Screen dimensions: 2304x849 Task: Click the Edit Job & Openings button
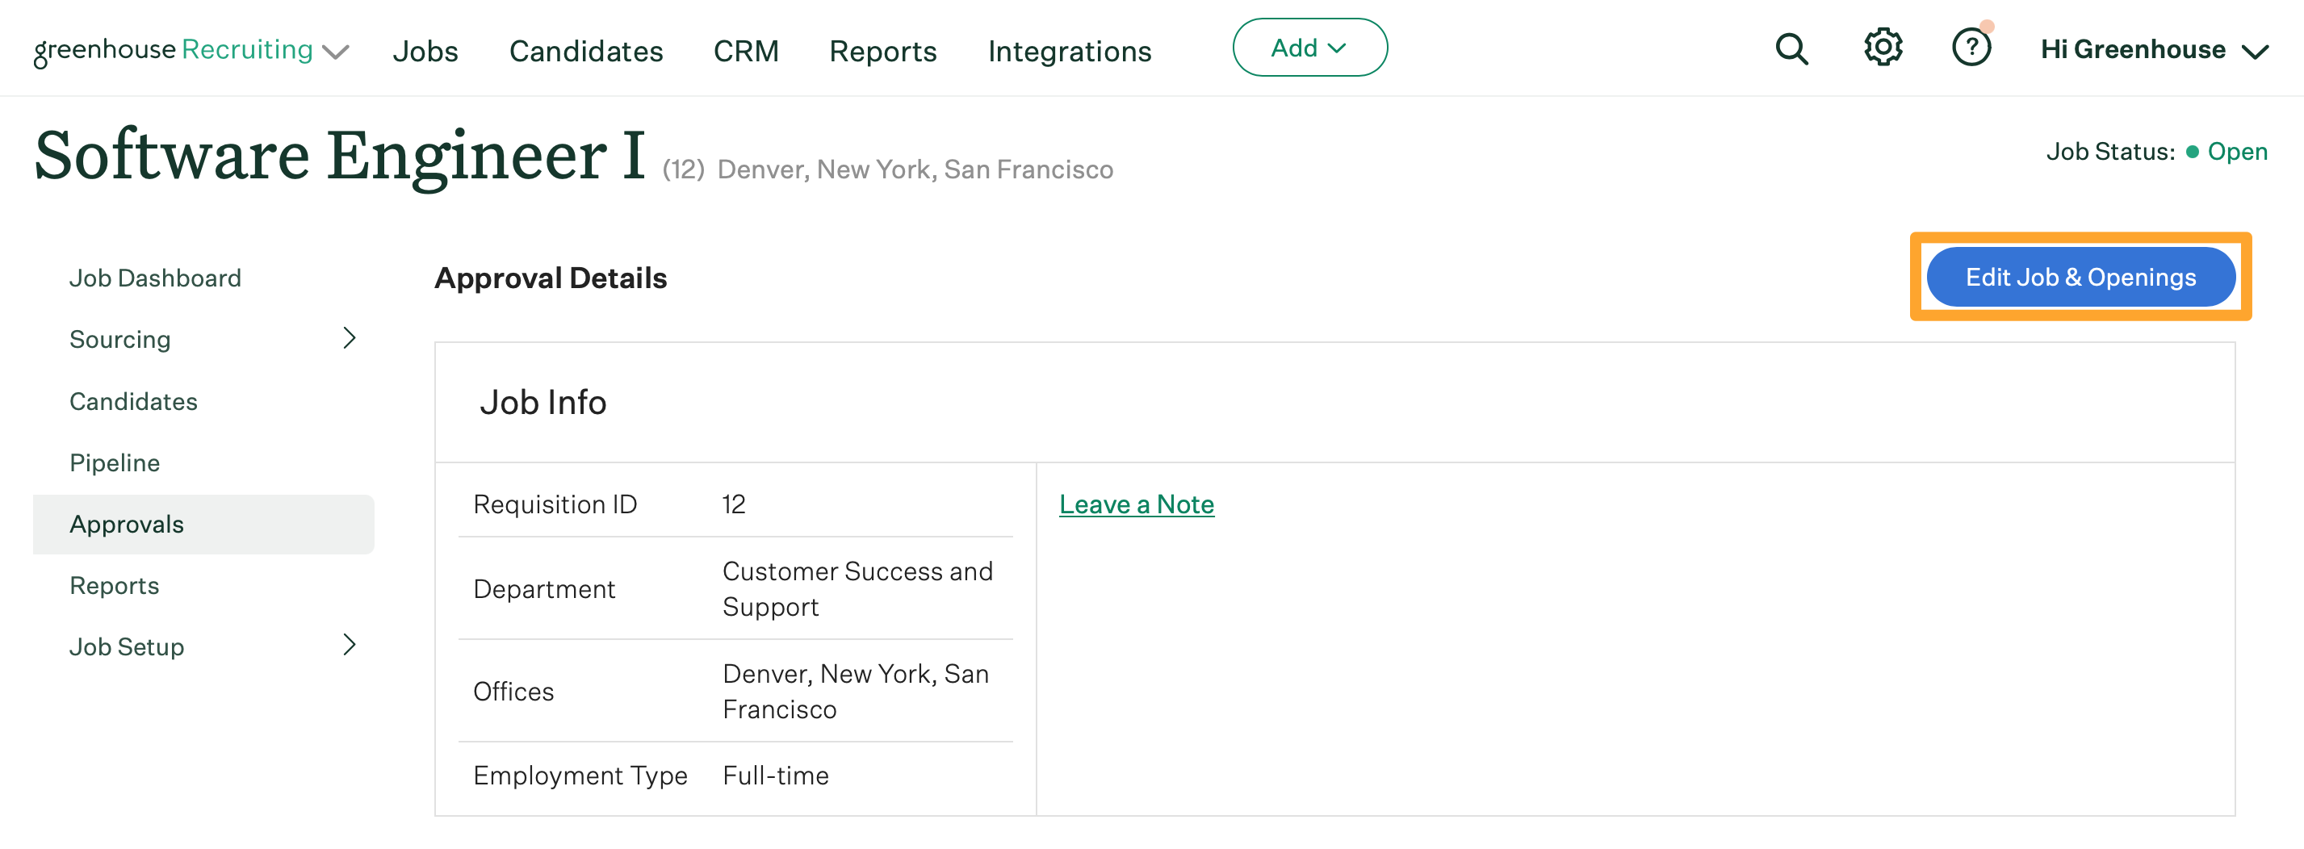(2080, 277)
